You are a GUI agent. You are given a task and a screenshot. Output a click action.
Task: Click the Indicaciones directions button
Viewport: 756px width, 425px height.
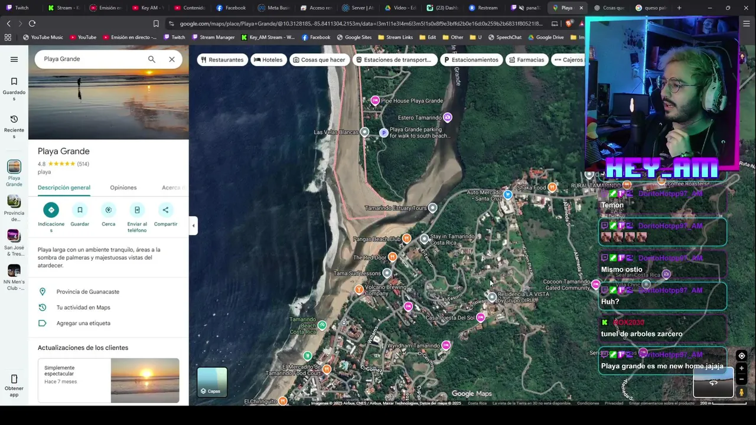click(x=51, y=210)
